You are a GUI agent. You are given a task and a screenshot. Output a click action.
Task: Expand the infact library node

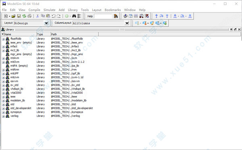3,47
